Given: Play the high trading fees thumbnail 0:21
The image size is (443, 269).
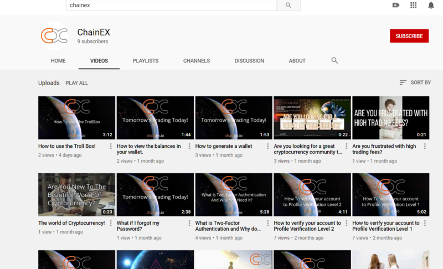Looking at the screenshot, I should (x=391, y=118).
